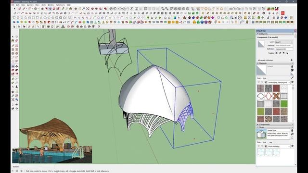The height and width of the screenshot is (173, 308).
Task: Select the Rotate tool in top toolbar
Action: pyautogui.click(x=54, y=9)
